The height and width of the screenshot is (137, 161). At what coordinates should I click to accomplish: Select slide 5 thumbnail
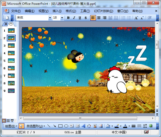(x=11, y=60)
